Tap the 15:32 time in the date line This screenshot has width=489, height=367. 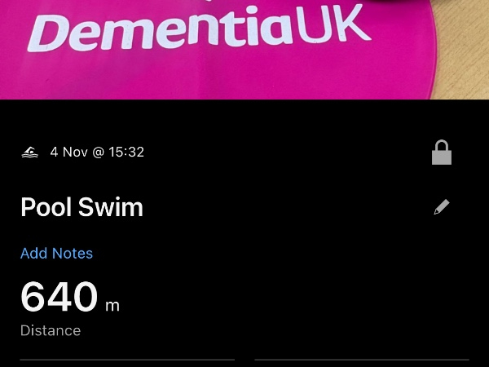(x=126, y=153)
